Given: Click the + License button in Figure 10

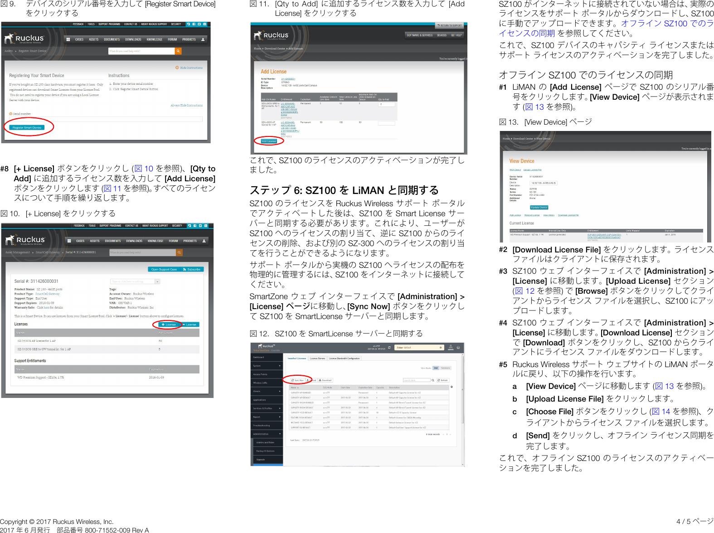Looking at the screenshot, I should tap(169, 325).
